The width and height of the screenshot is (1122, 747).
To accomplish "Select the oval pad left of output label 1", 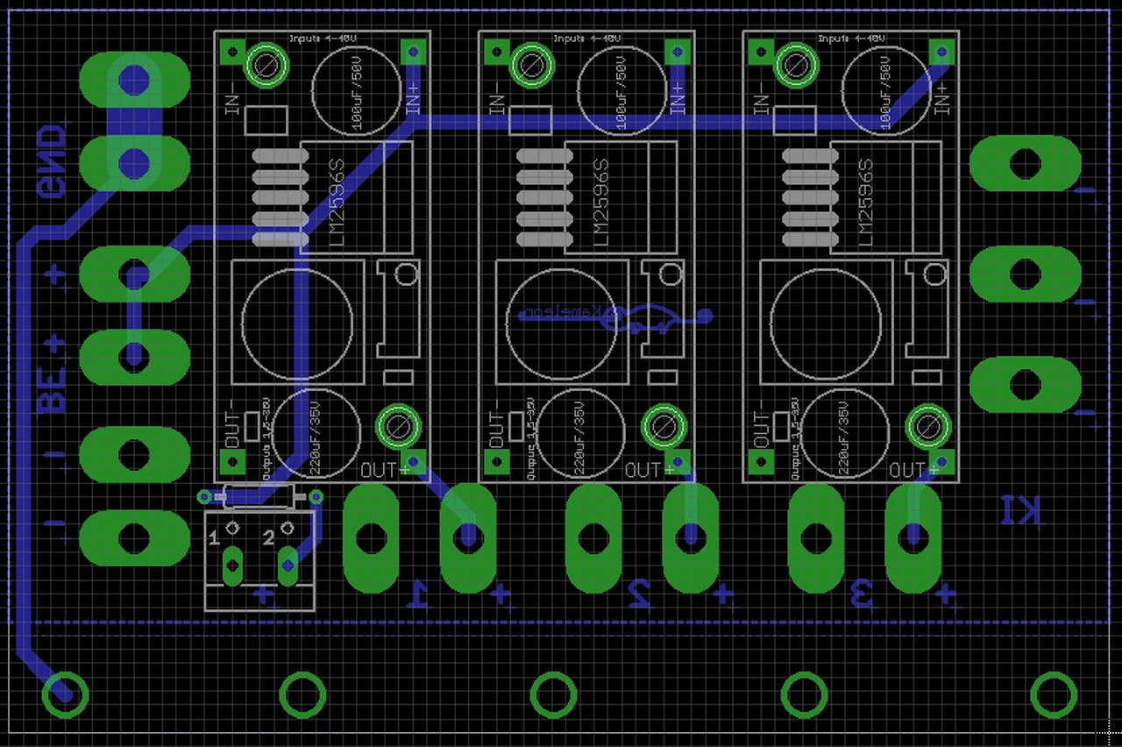I will [x=371, y=537].
